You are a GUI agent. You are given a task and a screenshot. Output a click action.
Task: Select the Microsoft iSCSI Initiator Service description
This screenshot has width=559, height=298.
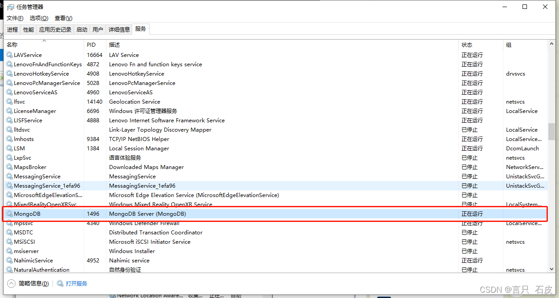click(150, 242)
